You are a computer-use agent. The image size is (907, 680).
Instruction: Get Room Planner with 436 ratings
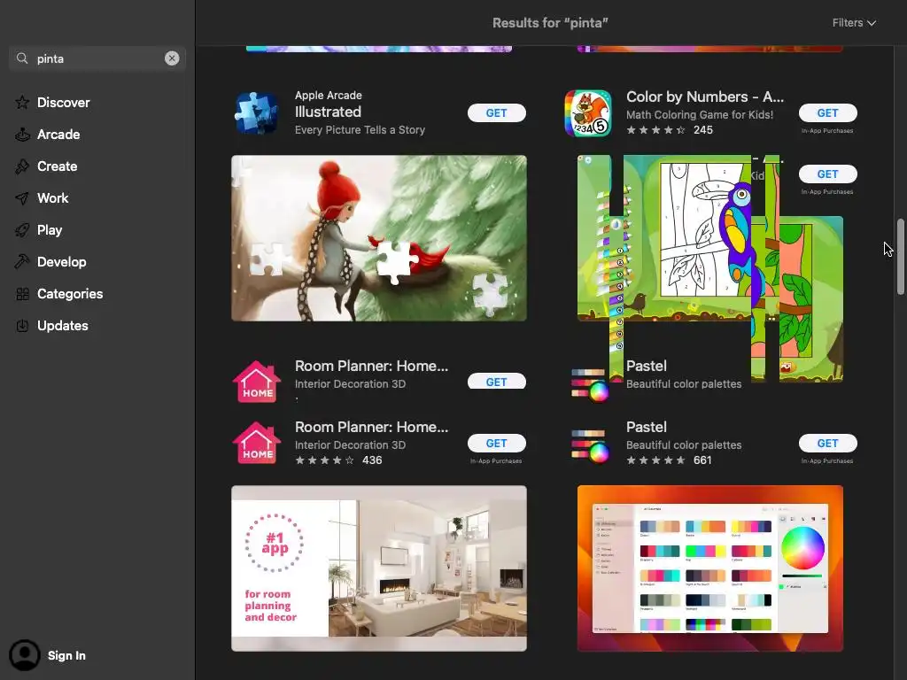pyautogui.click(x=496, y=443)
